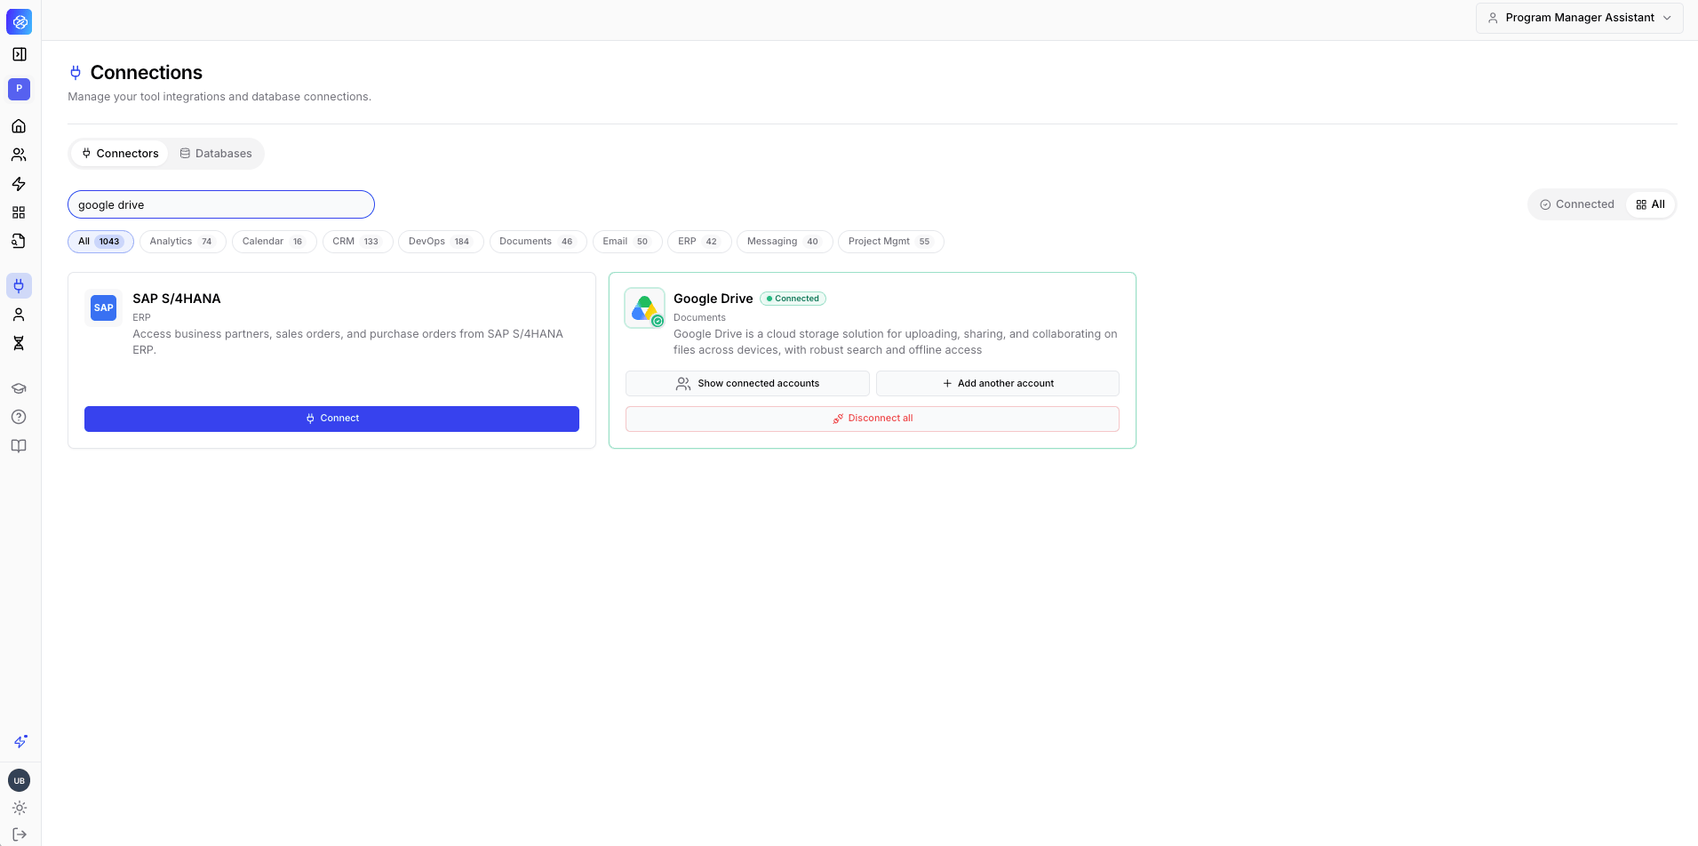
Task: Switch to the Connectors tab
Action: point(120,154)
